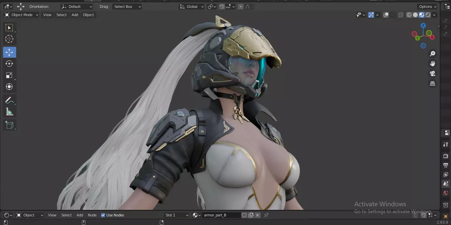The width and height of the screenshot is (451, 225).
Task: Switch to rendered viewport shading
Action: pos(428,15)
